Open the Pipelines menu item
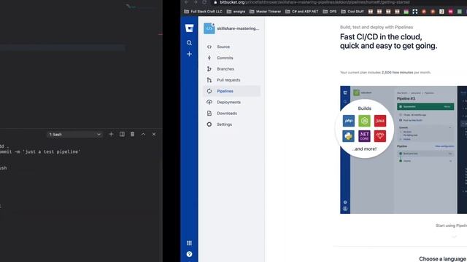This screenshot has height=262, width=467. pyautogui.click(x=232, y=91)
